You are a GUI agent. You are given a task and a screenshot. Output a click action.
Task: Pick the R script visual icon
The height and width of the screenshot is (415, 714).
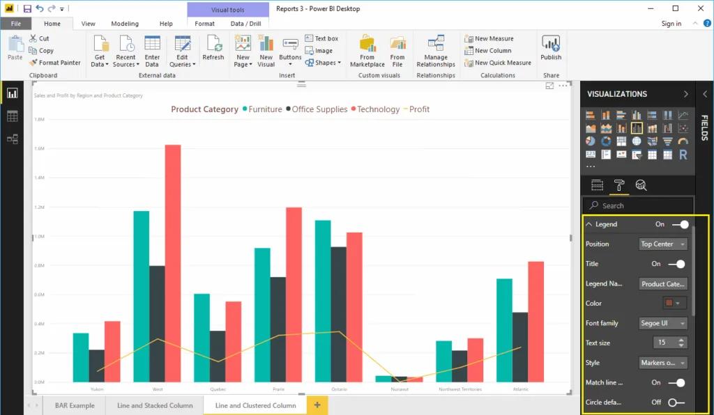tap(683, 155)
